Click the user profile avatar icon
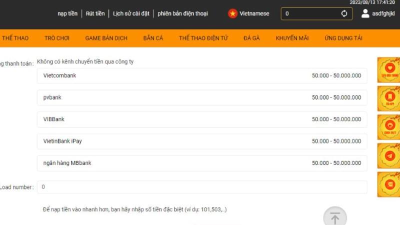This screenshot has width=400, height=225. point(365,13)
